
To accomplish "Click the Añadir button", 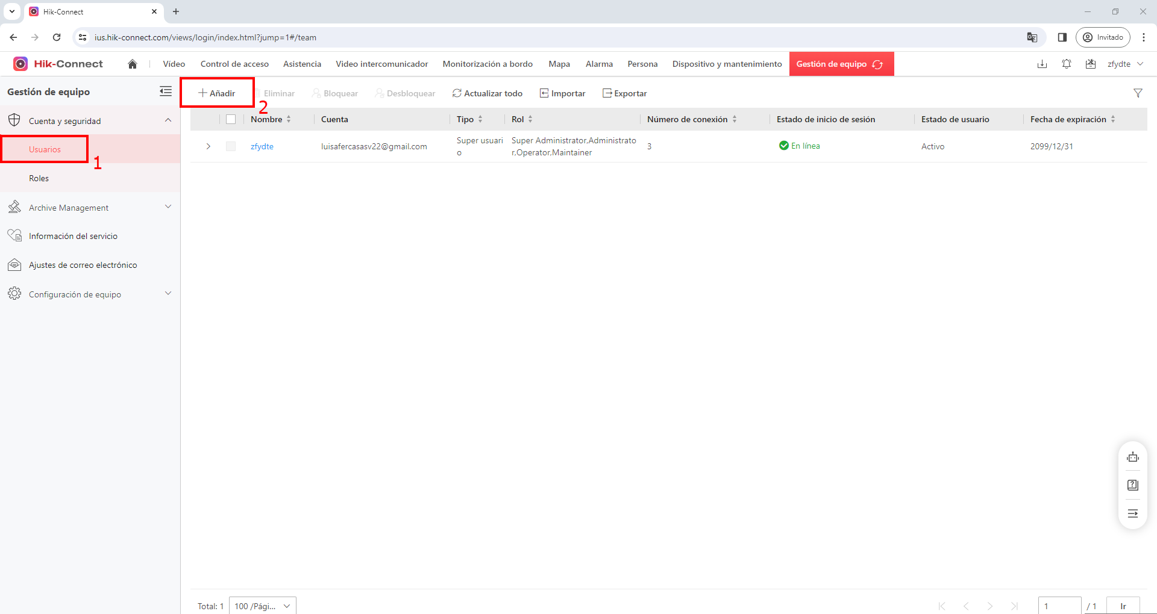I will 217,93.
